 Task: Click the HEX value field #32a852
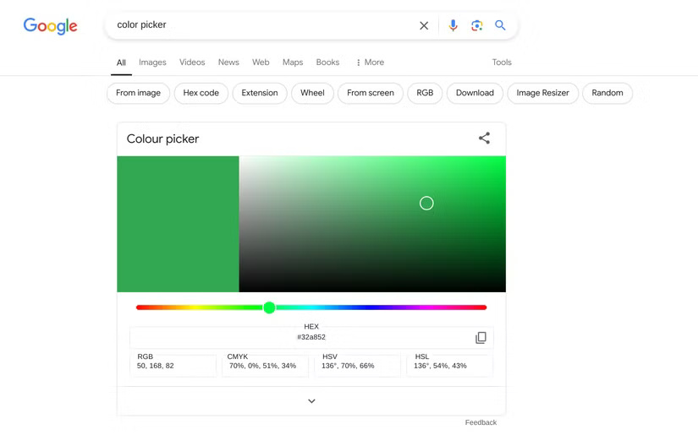(311, 337)
